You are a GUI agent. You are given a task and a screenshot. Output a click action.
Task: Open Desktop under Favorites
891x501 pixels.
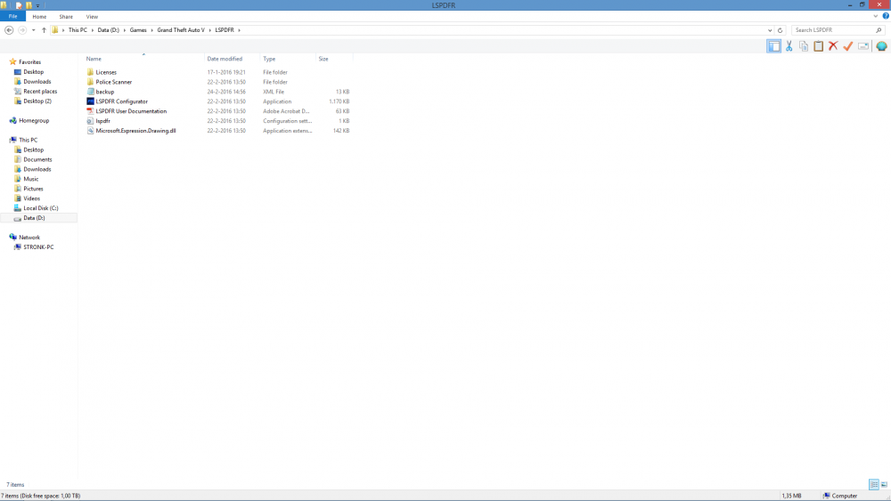[x=34, y=72]
